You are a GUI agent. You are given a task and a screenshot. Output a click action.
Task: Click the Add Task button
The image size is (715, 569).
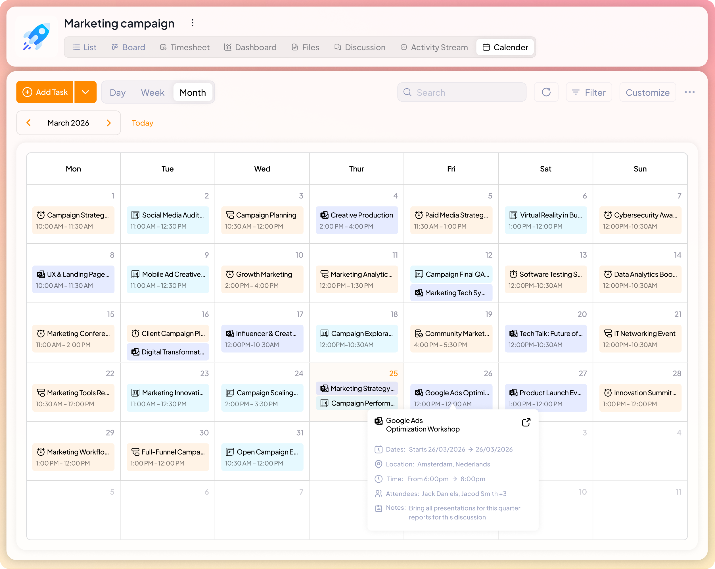coord(45,92)
